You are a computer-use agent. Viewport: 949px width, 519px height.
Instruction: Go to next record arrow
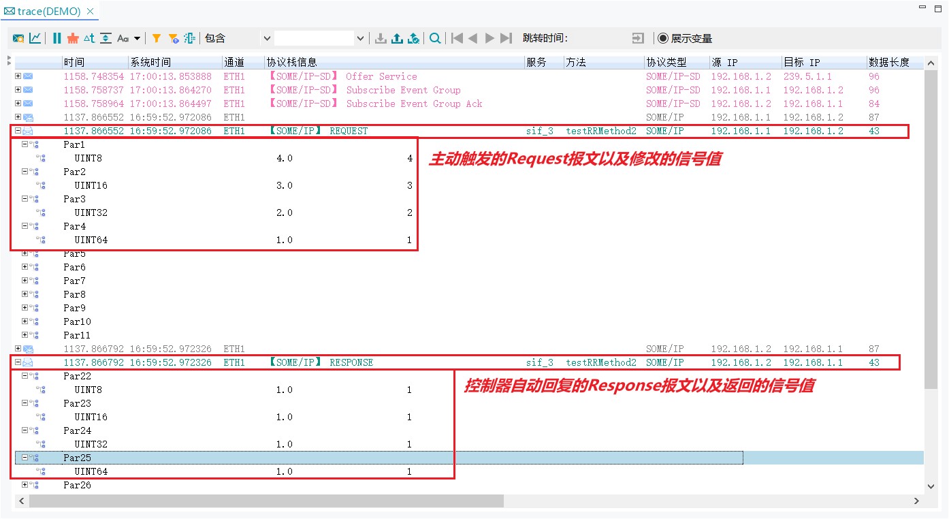489,39
